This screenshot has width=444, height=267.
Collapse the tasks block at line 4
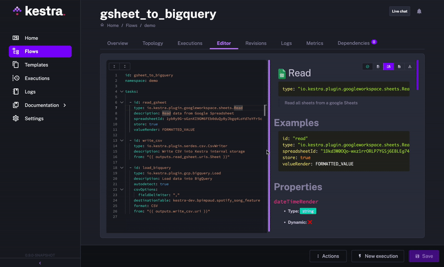(x=122, y=92)
